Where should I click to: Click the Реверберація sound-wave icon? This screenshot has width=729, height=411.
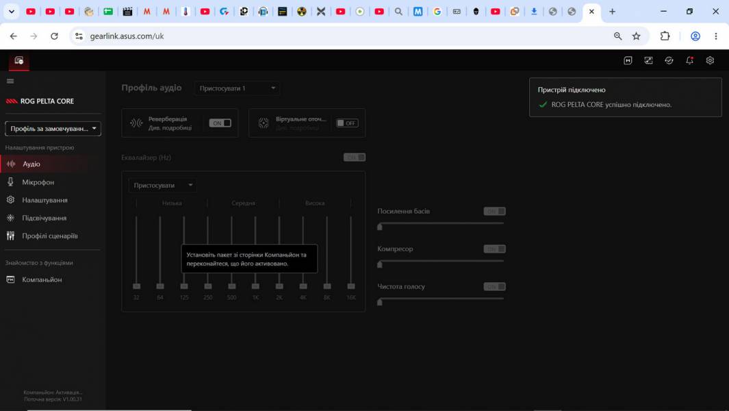click(136, 123)
